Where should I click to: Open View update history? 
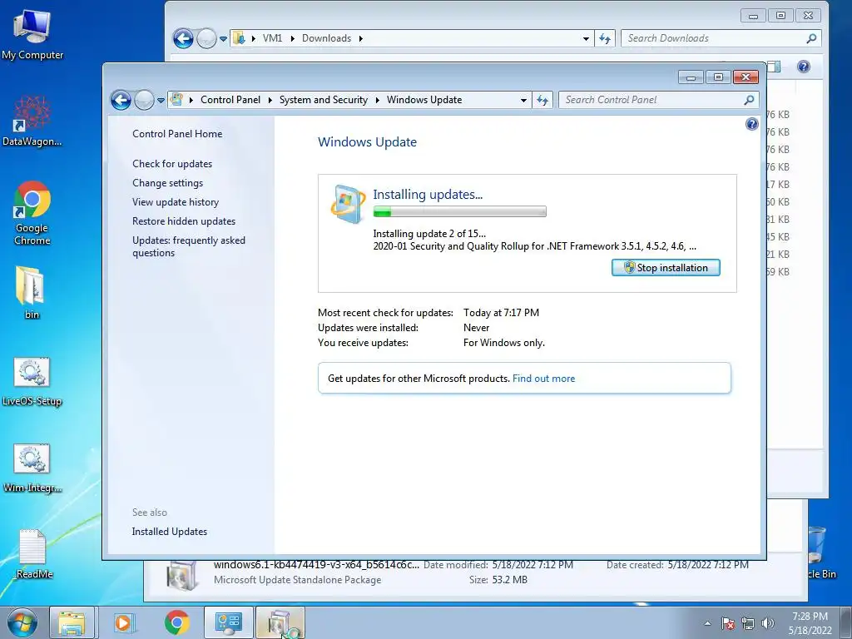176,202
